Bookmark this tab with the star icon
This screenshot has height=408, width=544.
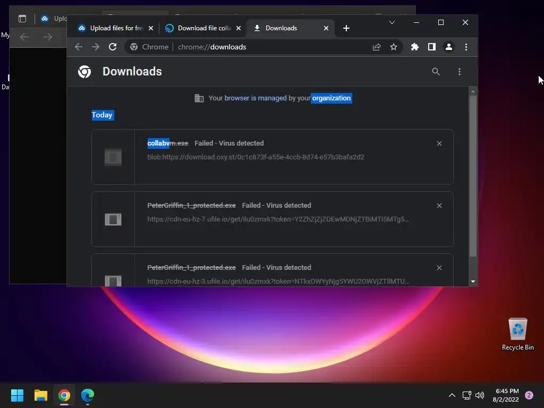[394, 47]
